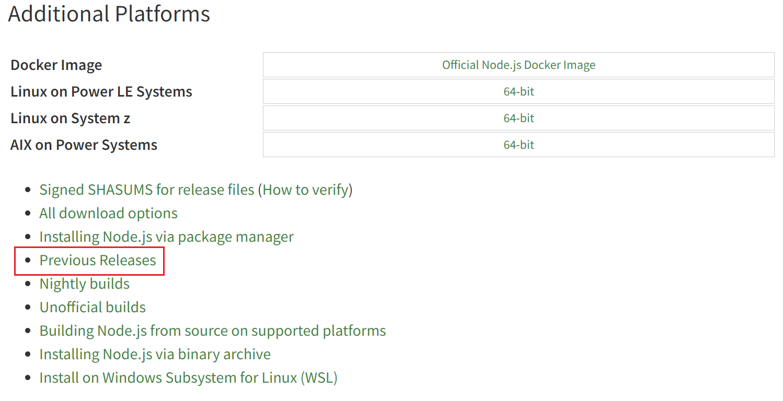
Task: Download 64-bit for AIX on Power Systems
Action: [519, 145]
